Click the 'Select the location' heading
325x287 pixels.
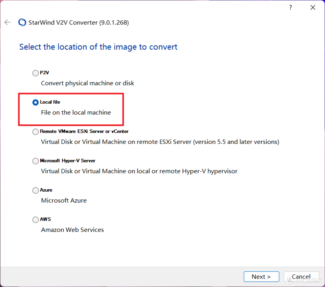tap(98, 47)
